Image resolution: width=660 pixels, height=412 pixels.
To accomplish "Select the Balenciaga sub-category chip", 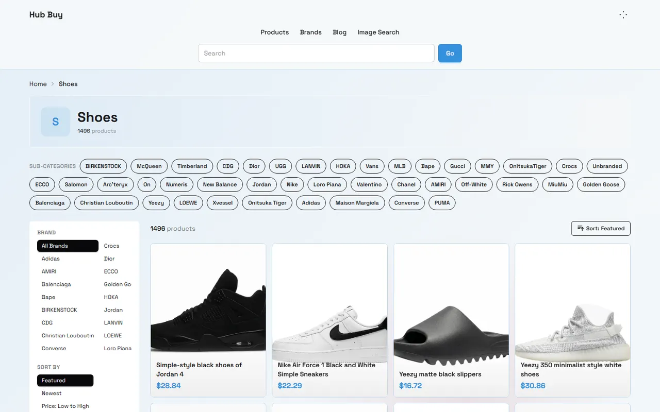I will pyautogui.click(x=50, y=203).
